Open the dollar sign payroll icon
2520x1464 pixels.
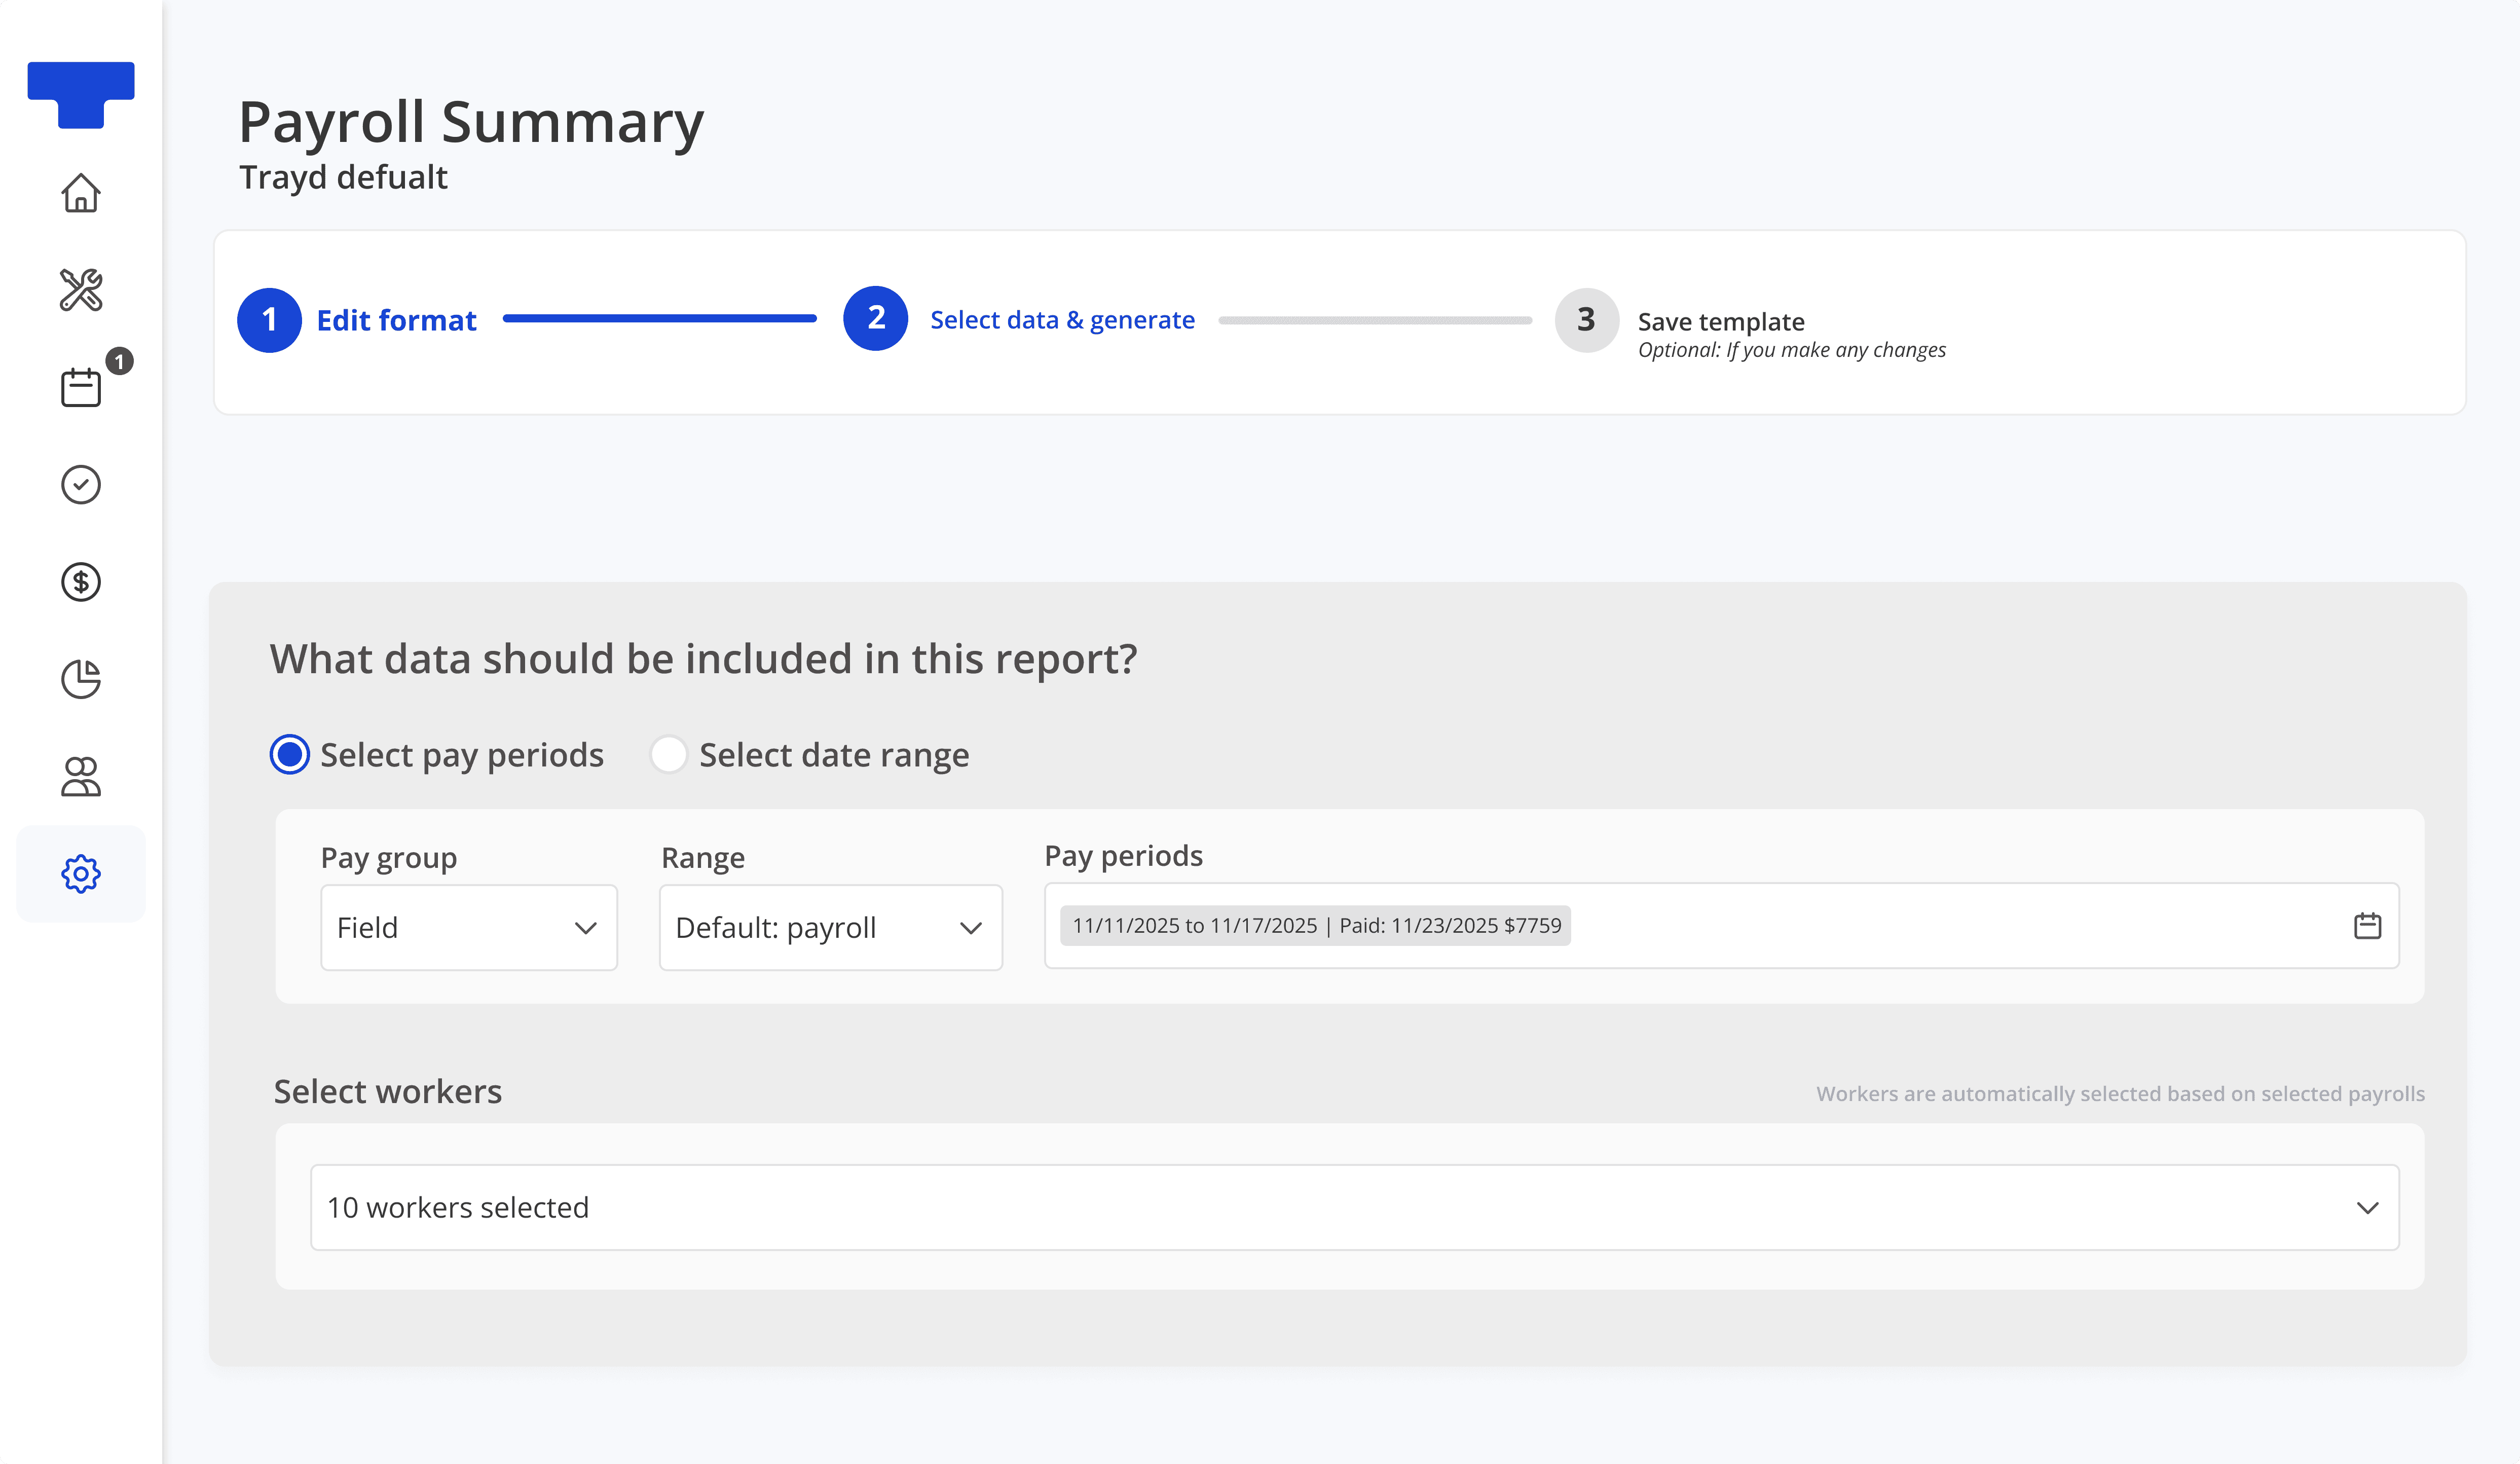pos(81,581)
